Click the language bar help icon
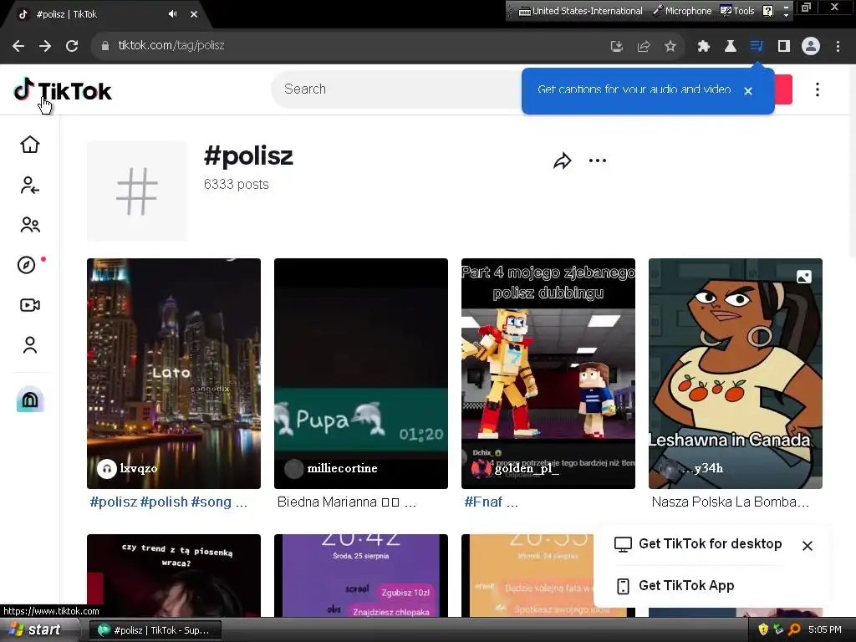This screenshot has height=642, width=856. [x=768, y=11]
